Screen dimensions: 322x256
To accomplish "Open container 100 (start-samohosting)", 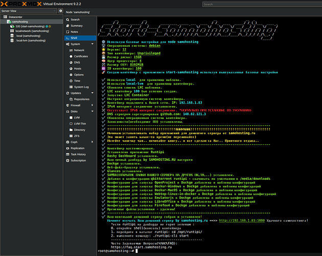I will pos(30,26).
